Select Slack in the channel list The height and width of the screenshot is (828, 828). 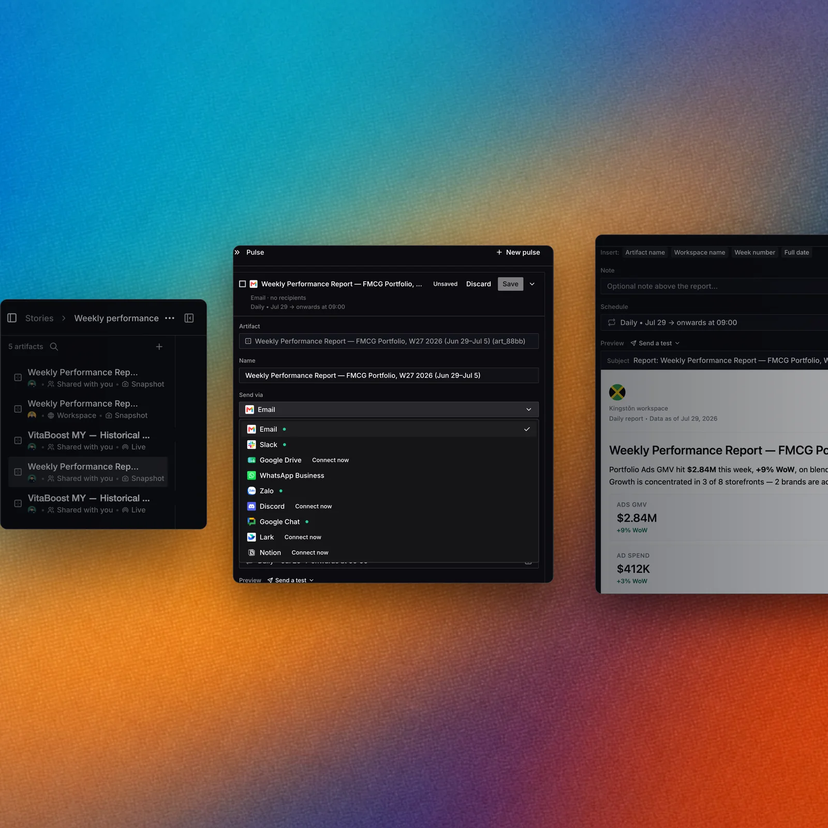click(x=389, y=445)
